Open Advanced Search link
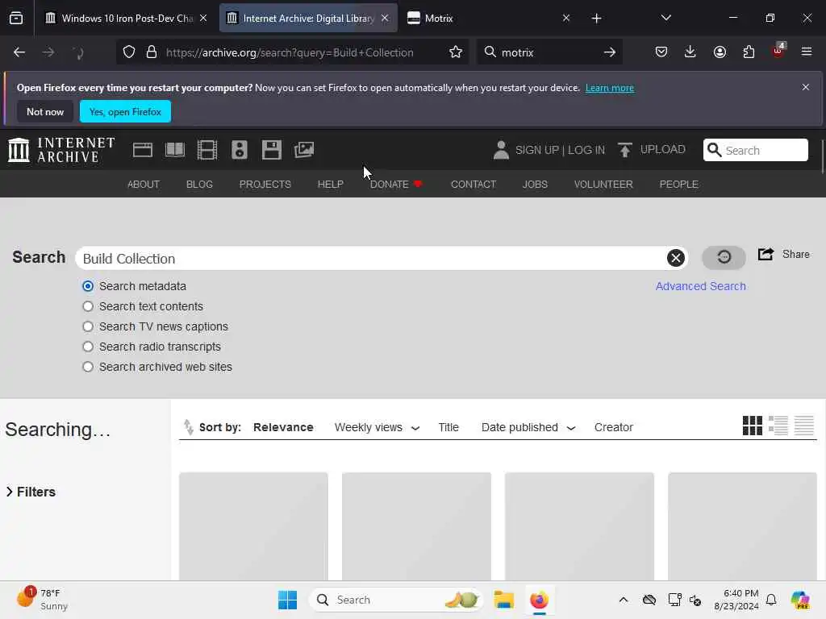This screenshot has height=619, width=826. click(x=701, y=286)
